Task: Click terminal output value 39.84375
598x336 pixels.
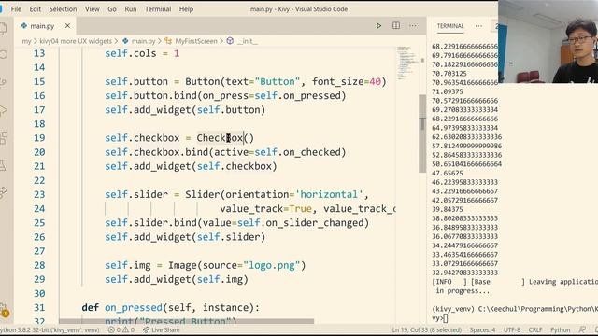Action: [x=448, y=209]
